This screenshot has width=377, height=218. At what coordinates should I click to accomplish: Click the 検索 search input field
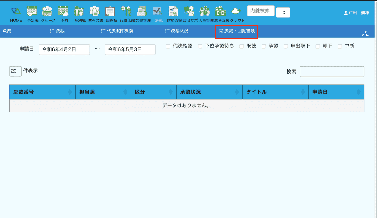[332, 72]
